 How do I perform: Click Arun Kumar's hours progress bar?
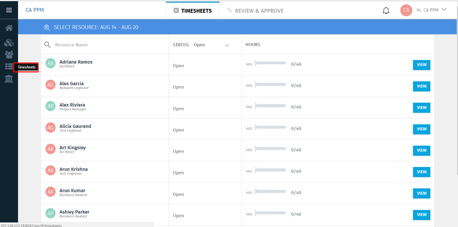[271, 192]
